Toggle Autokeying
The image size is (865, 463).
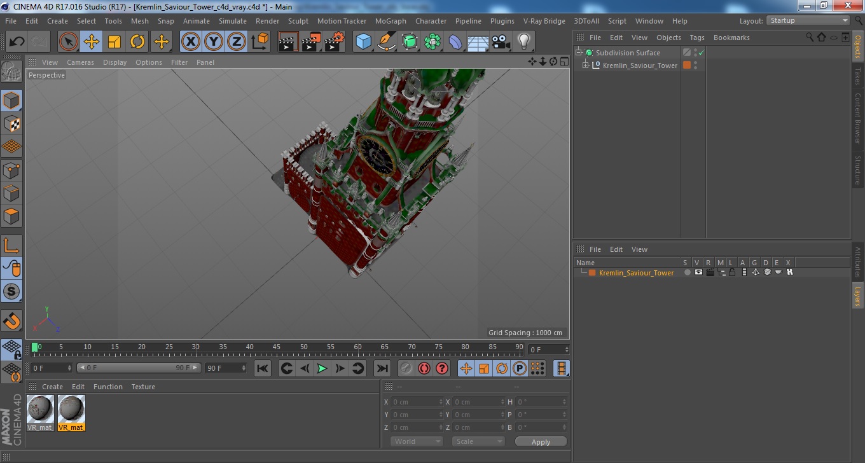[424, 368]
